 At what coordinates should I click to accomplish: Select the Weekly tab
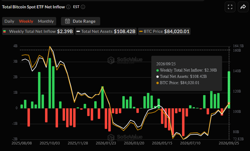click(x=26, y=21)
